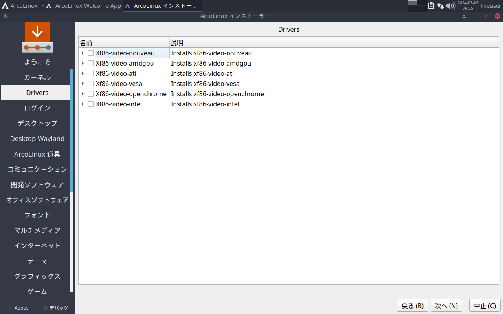Select the グラフィックス step

(37, 276)
